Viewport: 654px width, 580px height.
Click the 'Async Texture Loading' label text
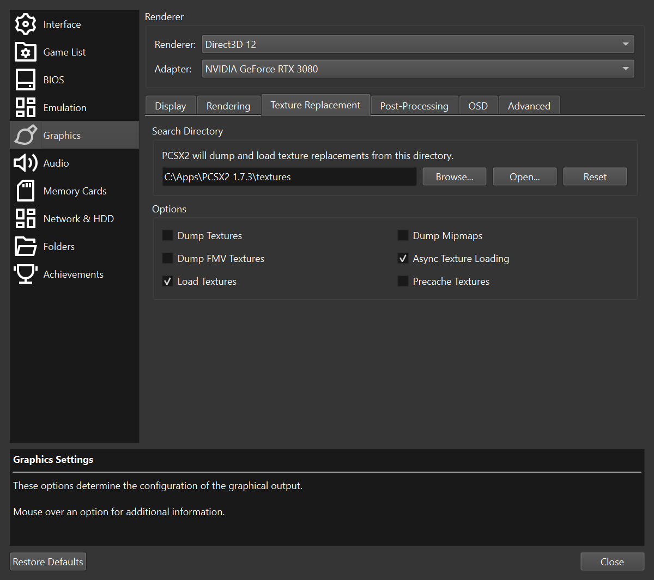[x=461, y=258]
